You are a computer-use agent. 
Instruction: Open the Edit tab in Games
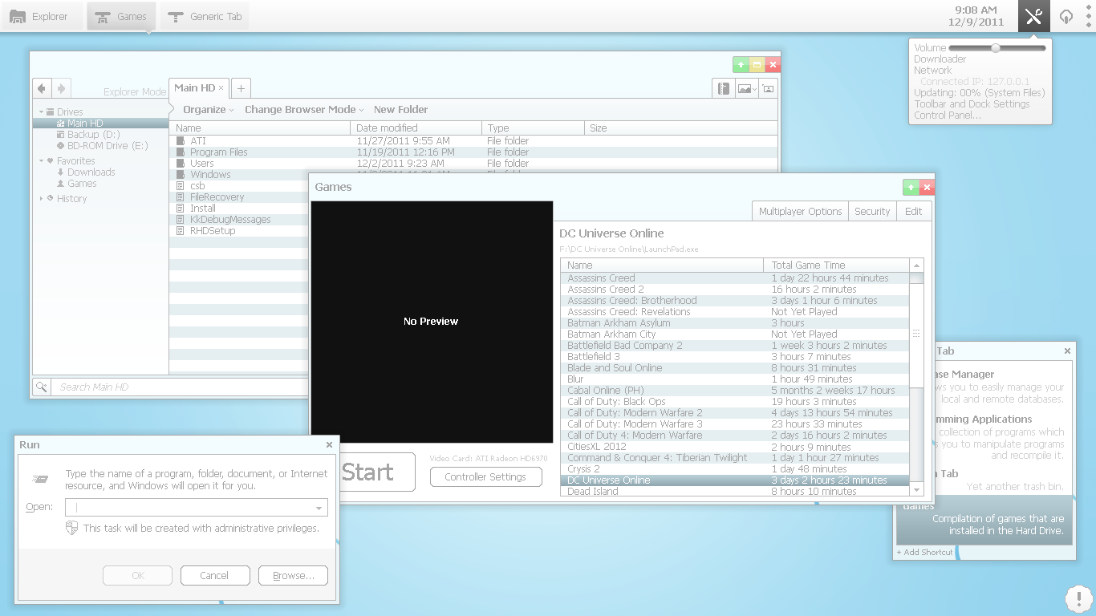[x=913, y=211]
